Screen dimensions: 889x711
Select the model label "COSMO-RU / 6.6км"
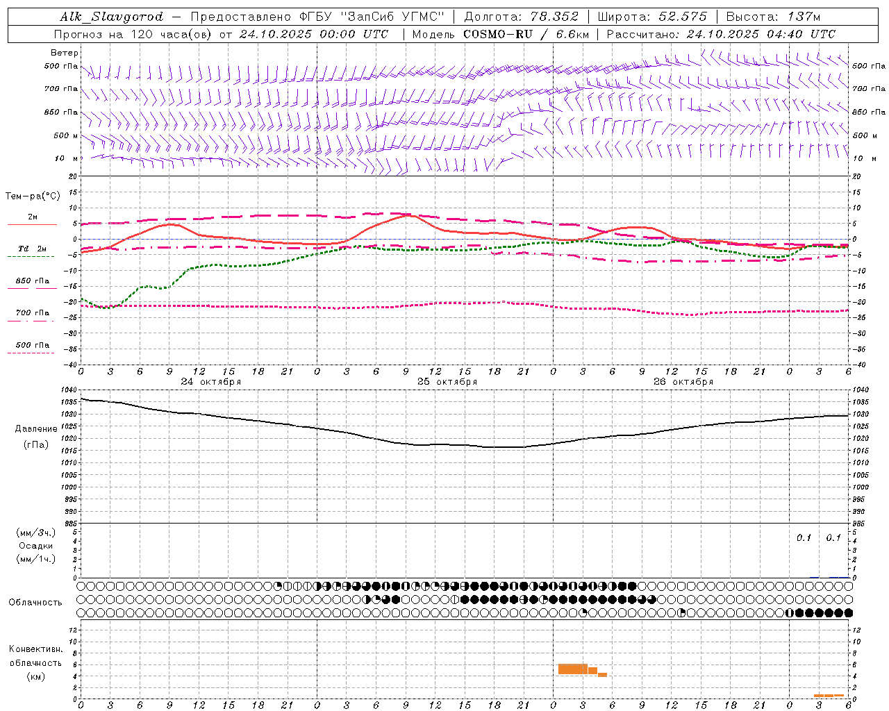[526, 34]
